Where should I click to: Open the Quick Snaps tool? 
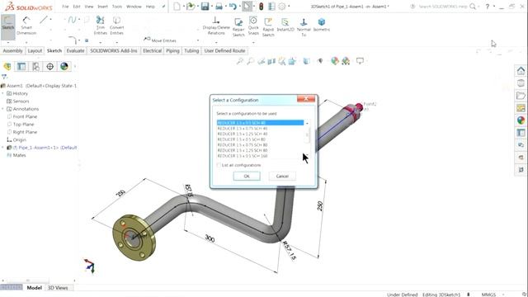pyautogui.click(x=253, y=26)
